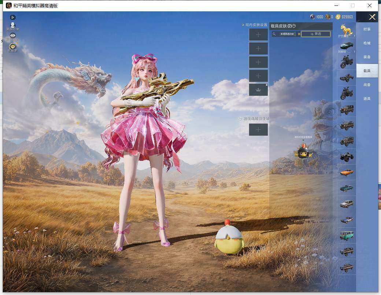The width and height of the screenshot is (381, 295).
Task: Select the golden Qilin mount skin
Action: (x=347, y=30)
